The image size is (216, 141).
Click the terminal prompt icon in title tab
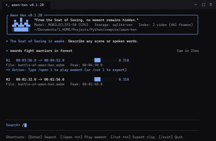pos(8,5)
